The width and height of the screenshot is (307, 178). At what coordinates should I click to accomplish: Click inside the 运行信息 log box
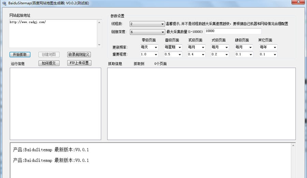[x=55, y=104]
